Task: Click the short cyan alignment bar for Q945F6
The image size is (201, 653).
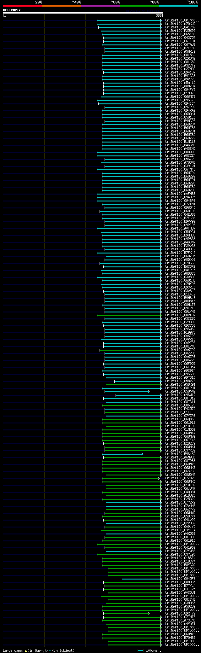Action: pyautogui.click(x=142, y=579)
